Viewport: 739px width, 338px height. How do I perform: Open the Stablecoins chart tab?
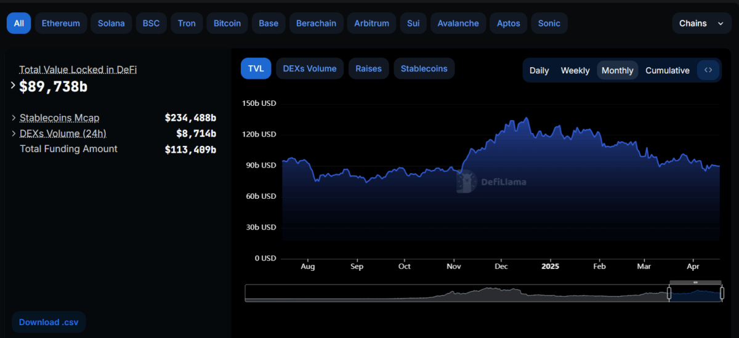click(x=424, y=68)
